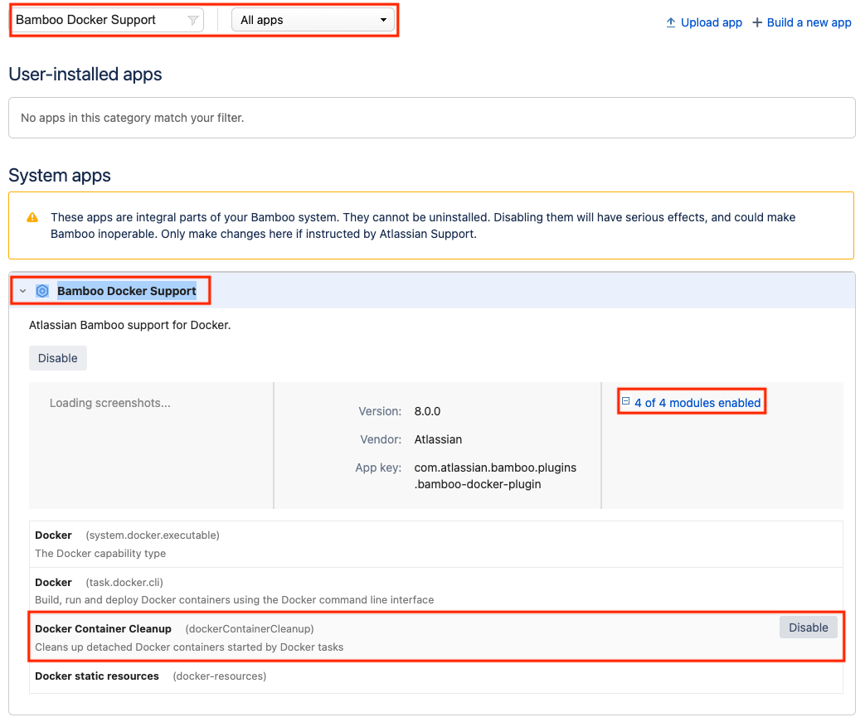This screenshot has height=722, width=865.
Task: Click the Atlassian Bamboo support for Docker description
Action: 129,326
